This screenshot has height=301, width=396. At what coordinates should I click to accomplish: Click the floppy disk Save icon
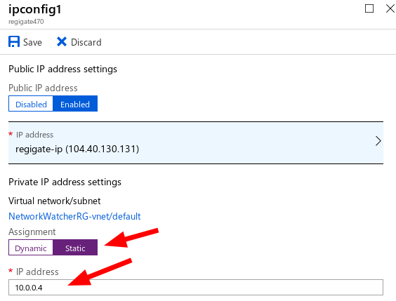pos(14,41)
